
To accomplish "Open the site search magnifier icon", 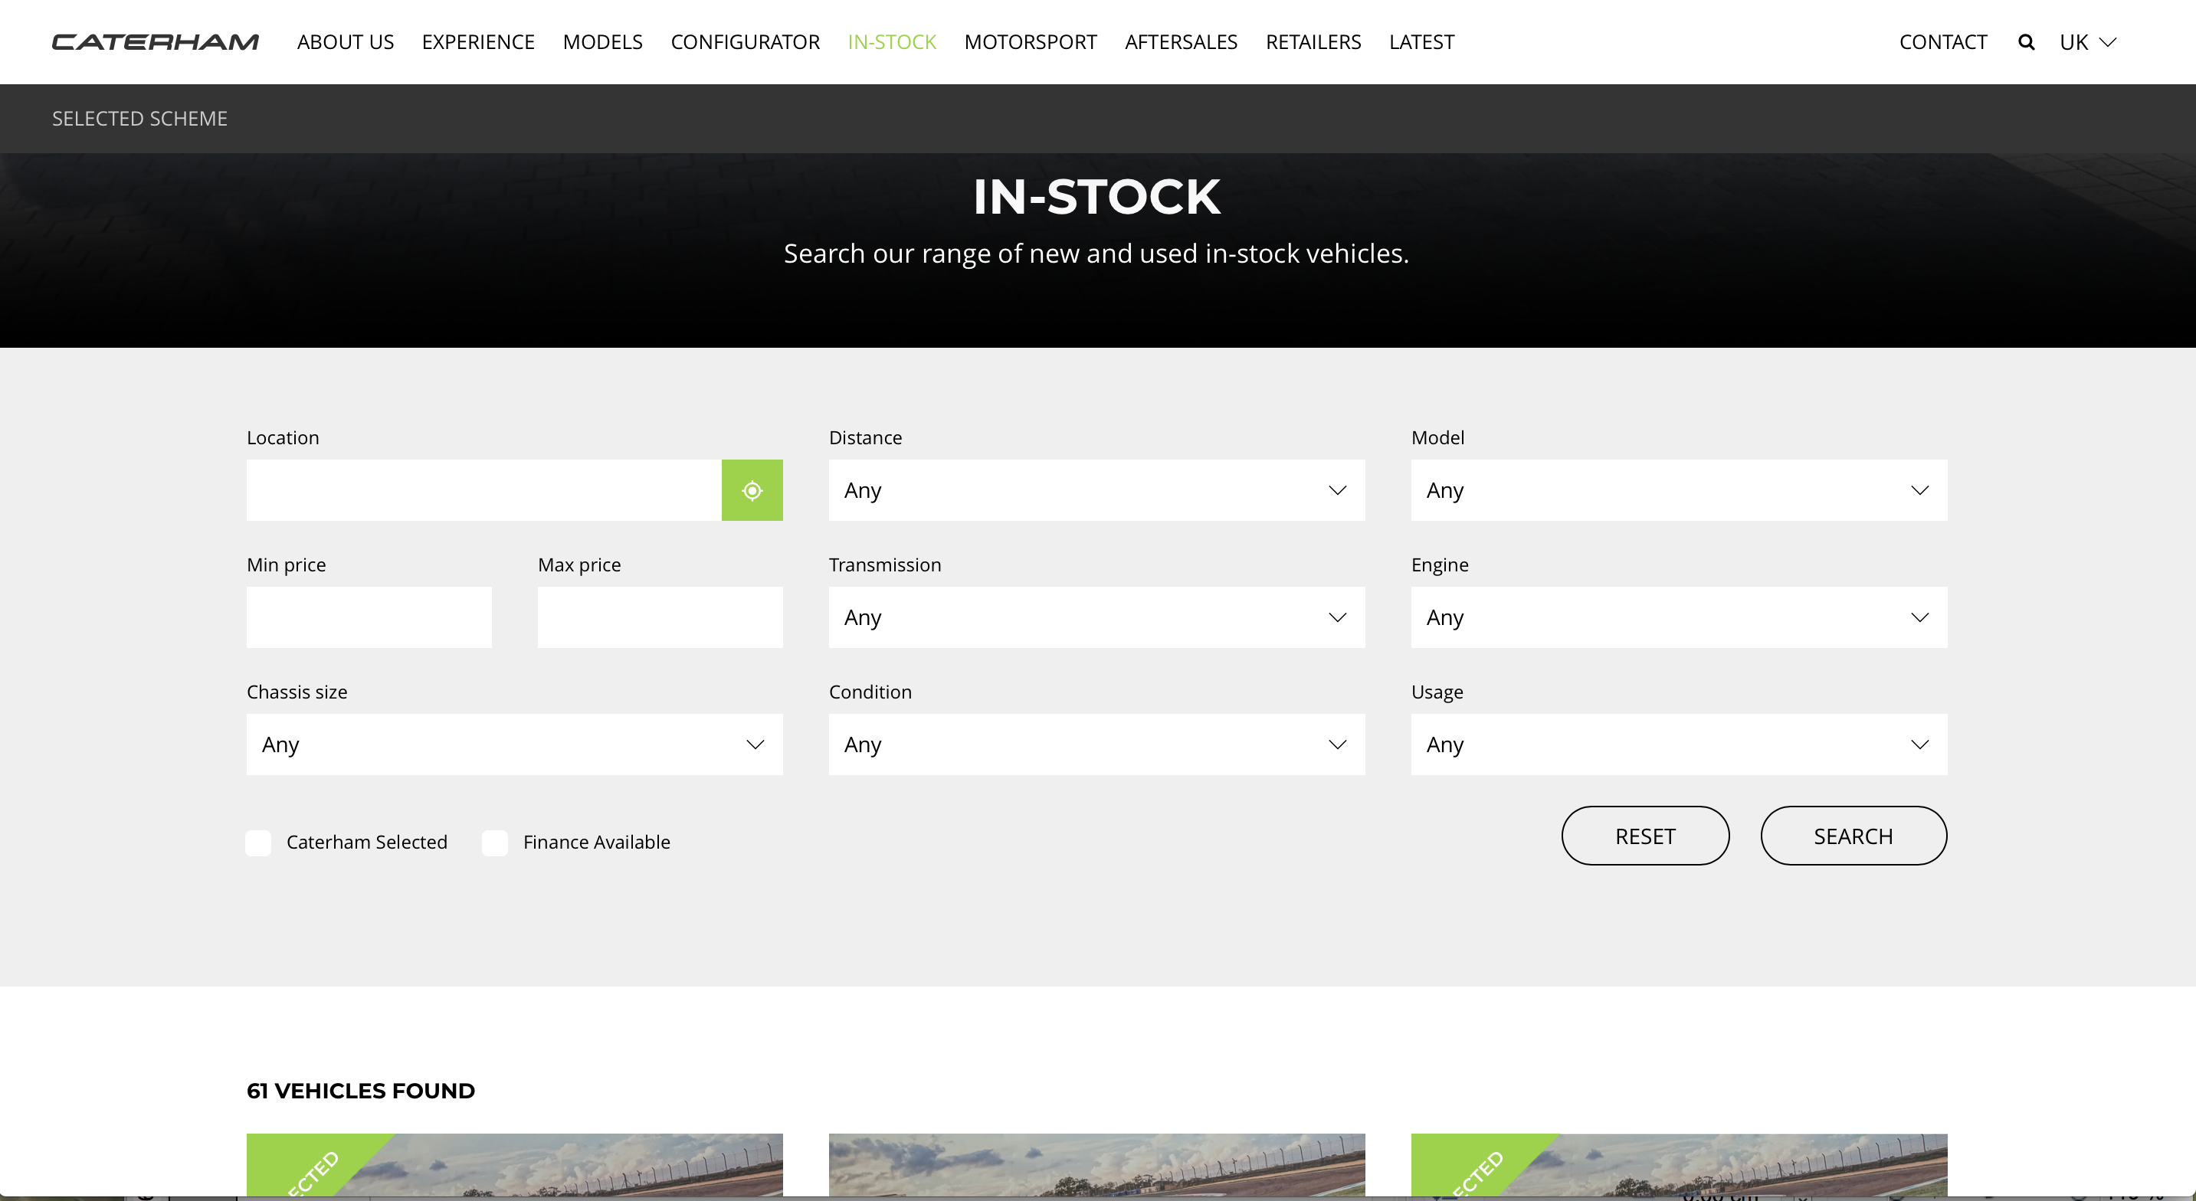I will (2025, 42).
